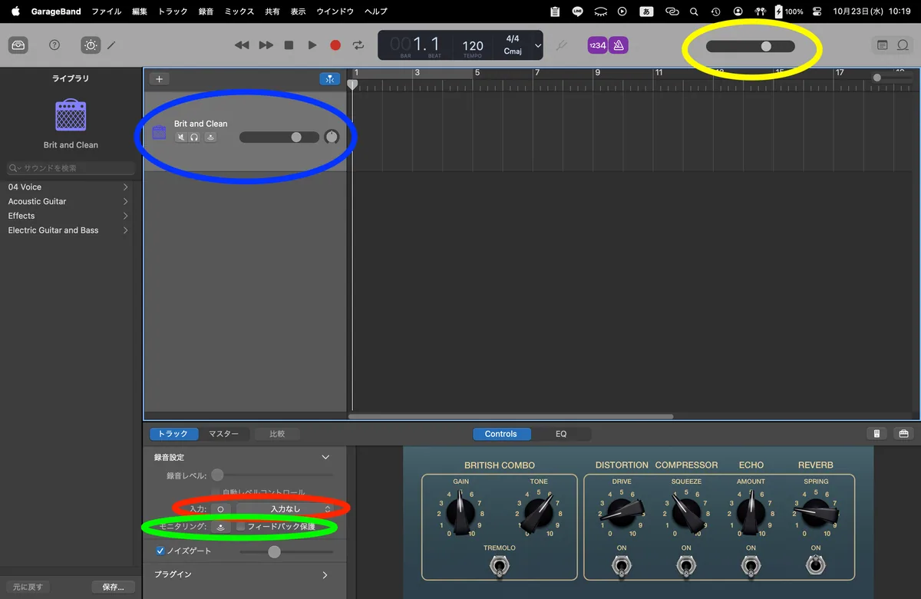
Task: Select the Controls tab
Action: coord(500,434)
